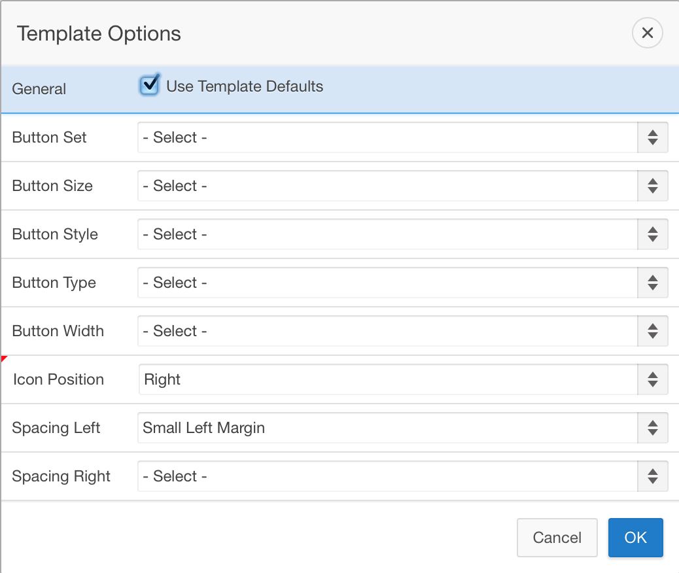The width and height of the screenshot is (679, 573).
Task: Click the Button Set arrow stepper icon
Action: pyautogui.click(x=652, y=137)
